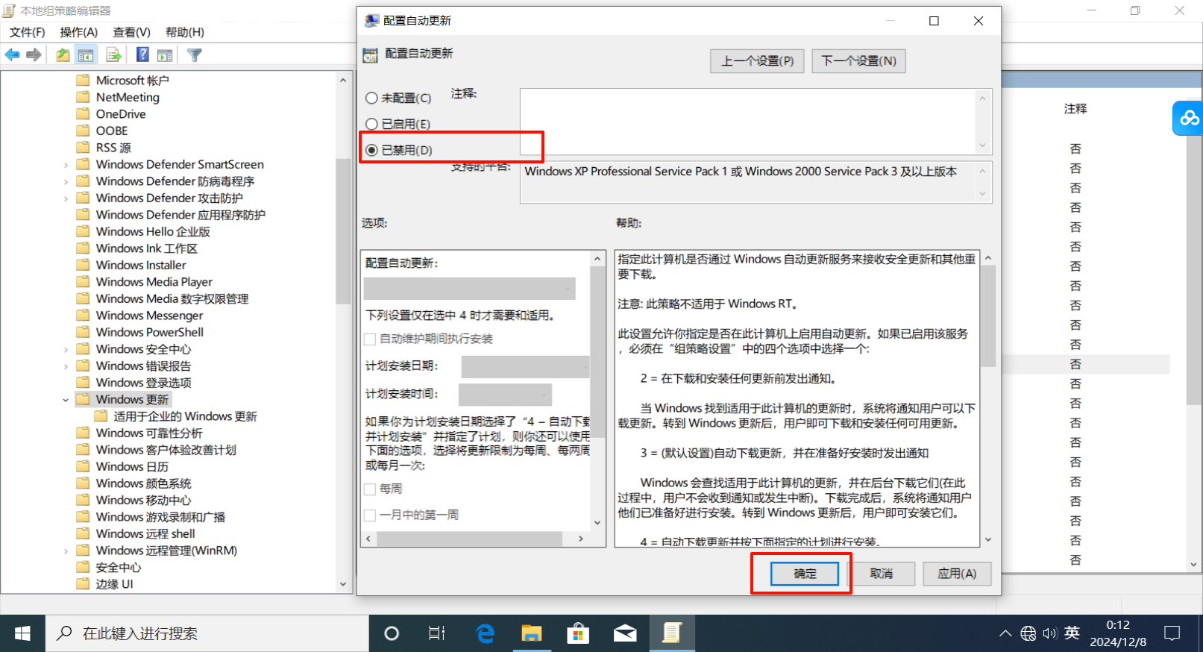Open the 查看(V) menu
Viewport: 1203px width, 652px height.
[x=132, y=32]
